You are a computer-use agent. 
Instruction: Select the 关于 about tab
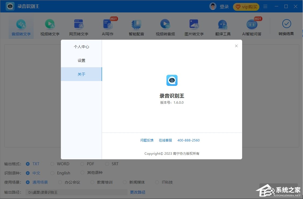click(81, 74)
